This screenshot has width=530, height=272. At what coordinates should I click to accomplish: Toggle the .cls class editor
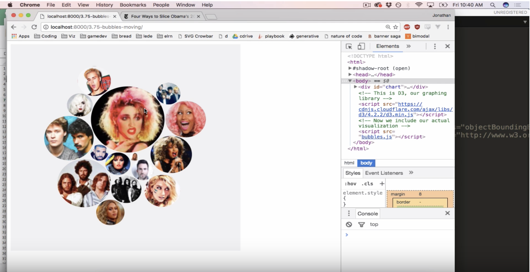tap(367, 184)
